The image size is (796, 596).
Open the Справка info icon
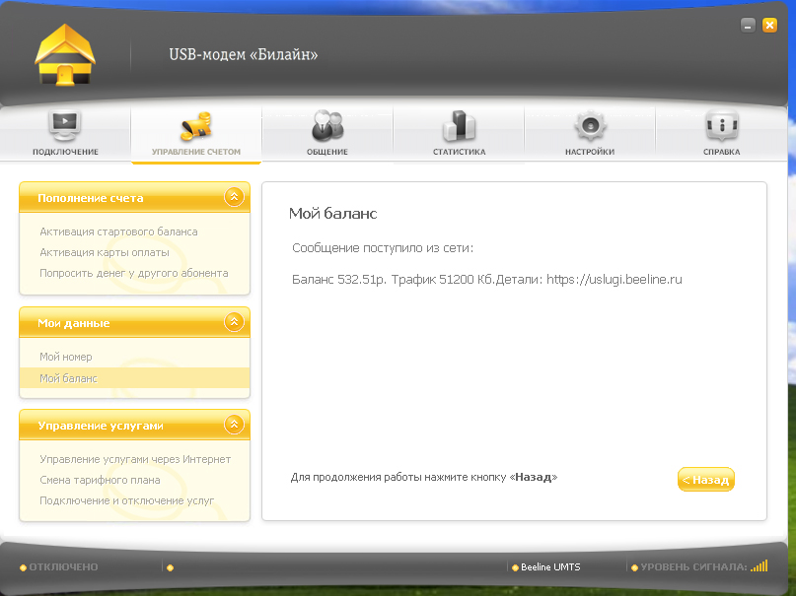[x=721, y=126]
